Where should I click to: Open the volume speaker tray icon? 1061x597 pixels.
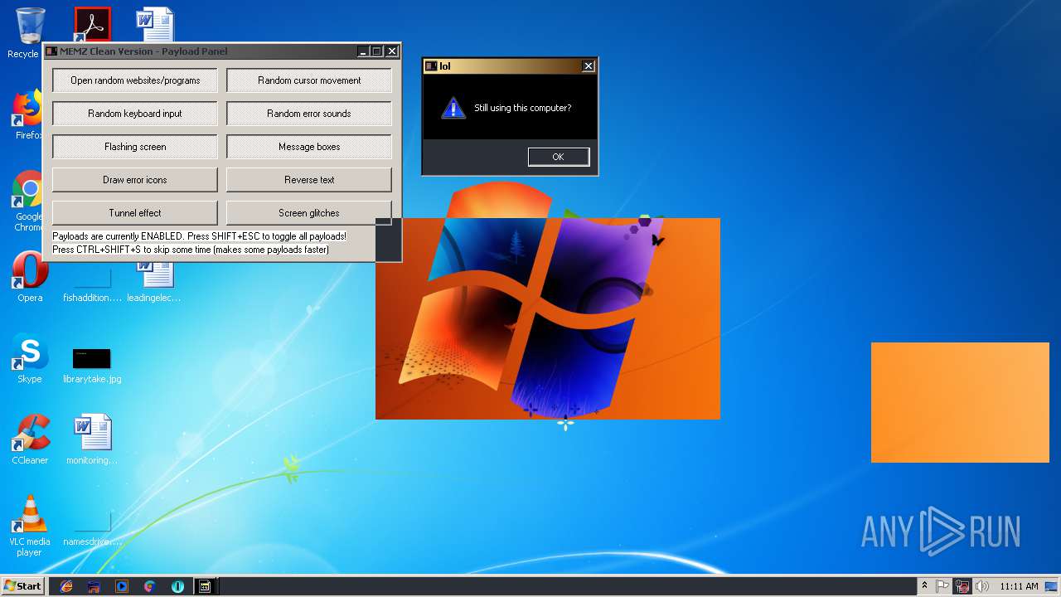[x=982, y=586]
